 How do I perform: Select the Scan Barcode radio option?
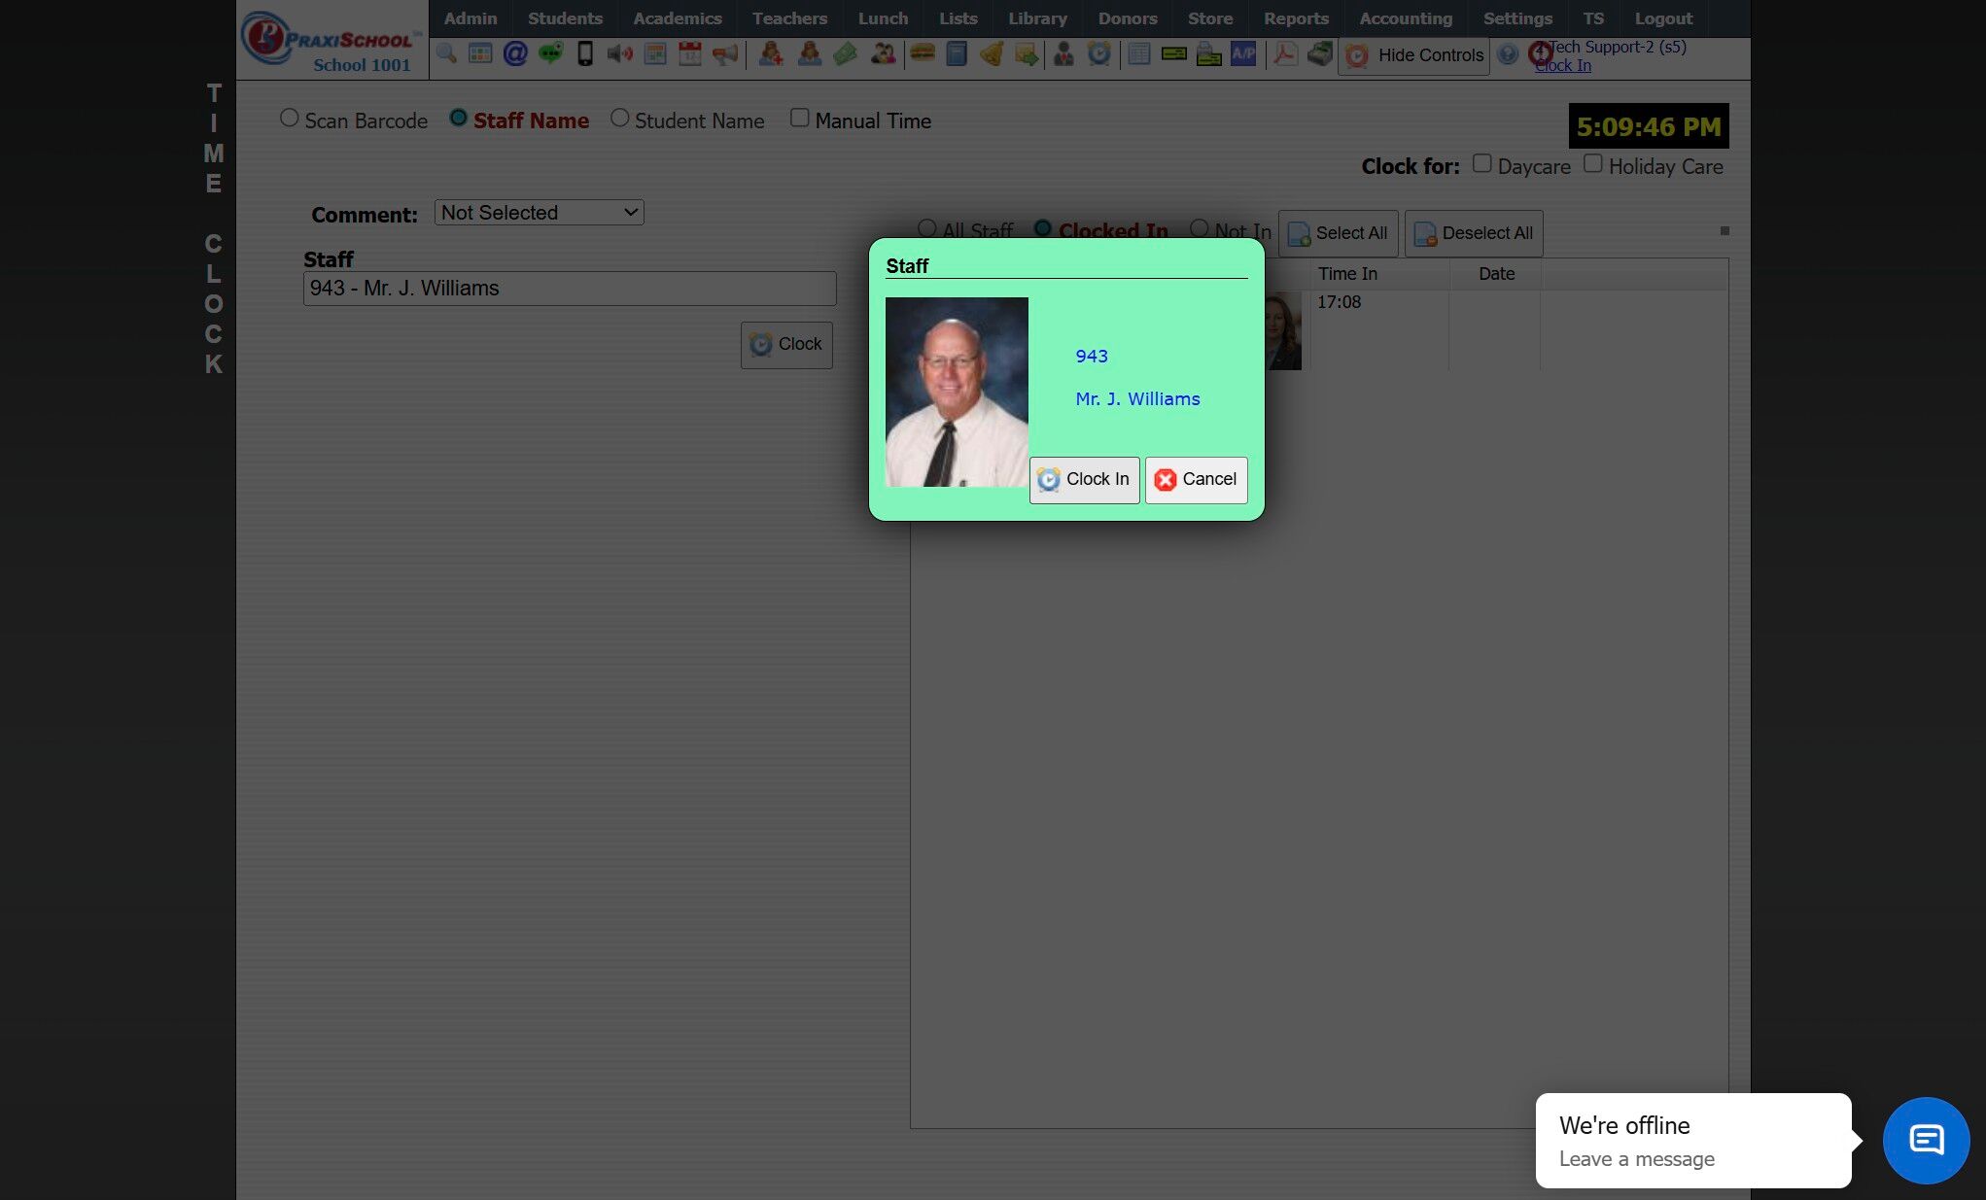(x=289, y=119)
